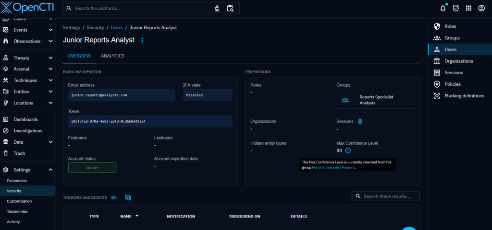Open Marking definitions in the right menu
This screenshot has width=492, height=230.
464,96
